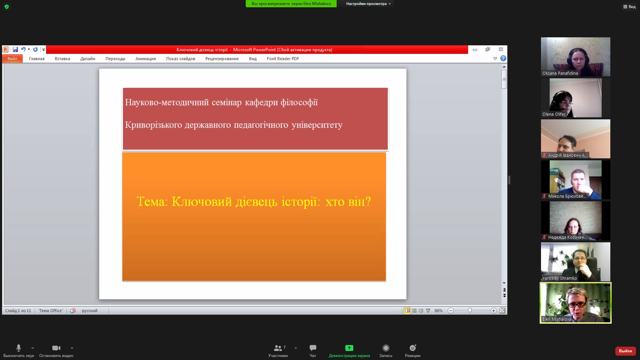Image resolution: width=640 pixels, height=360 pixels.
Task: Click the scrollbar up arrow in the slide pane
Action: (504, 67)
